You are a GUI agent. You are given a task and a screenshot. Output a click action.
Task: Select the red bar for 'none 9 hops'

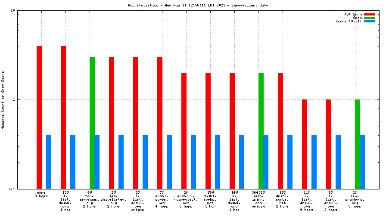coord(39,117)
